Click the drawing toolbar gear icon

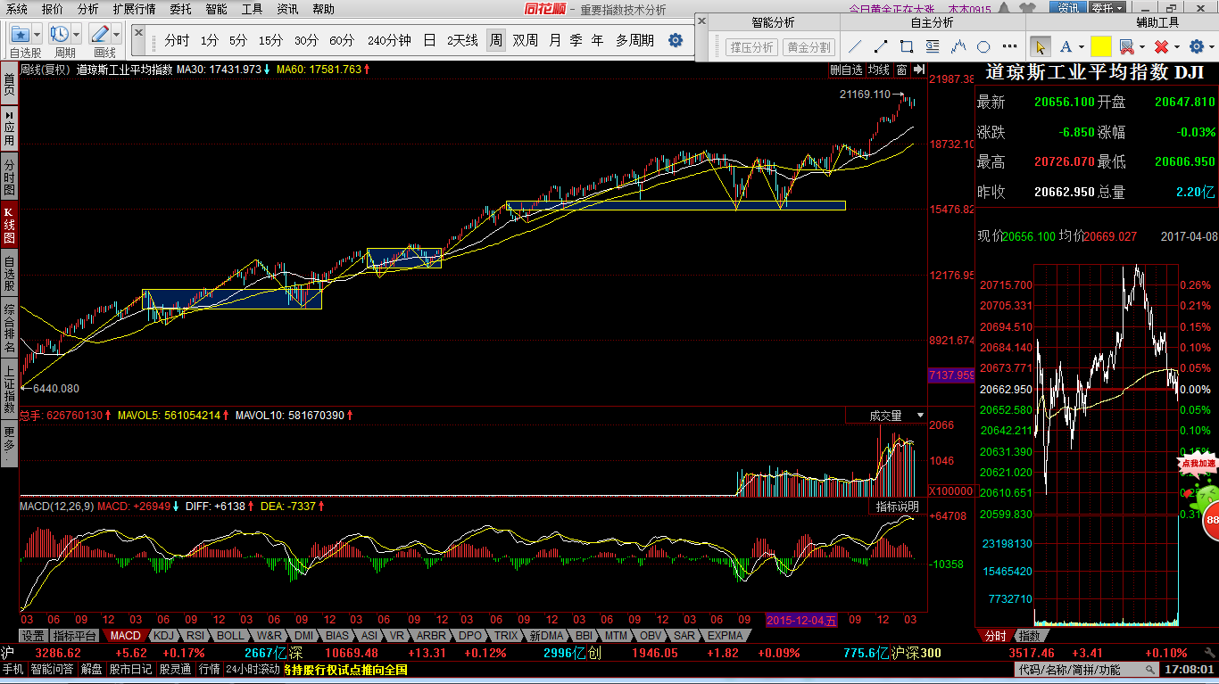point(1195,46)
